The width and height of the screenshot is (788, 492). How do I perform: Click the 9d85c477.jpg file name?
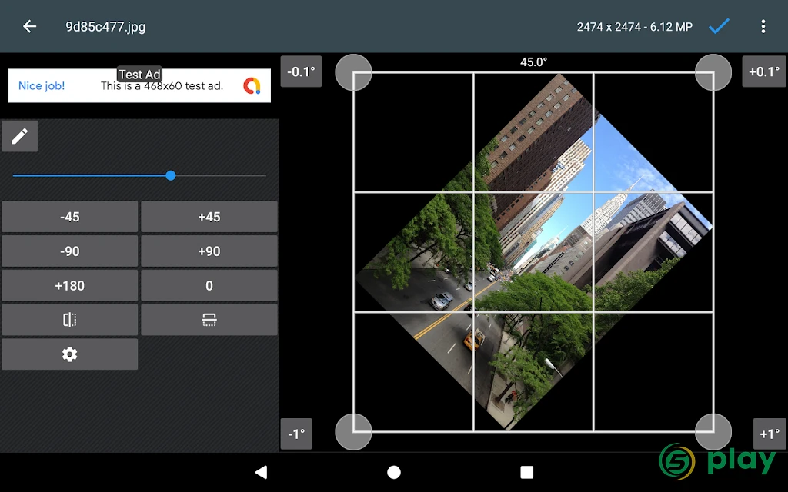(105, 27)
